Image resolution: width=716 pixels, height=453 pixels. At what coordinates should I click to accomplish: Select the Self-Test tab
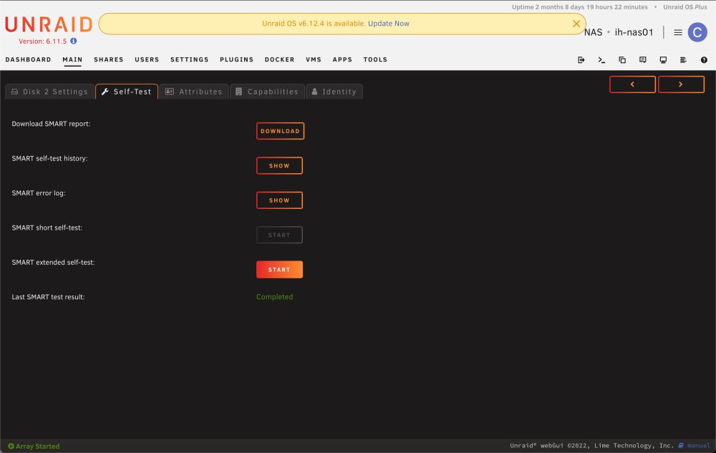(x=127, y=92)
